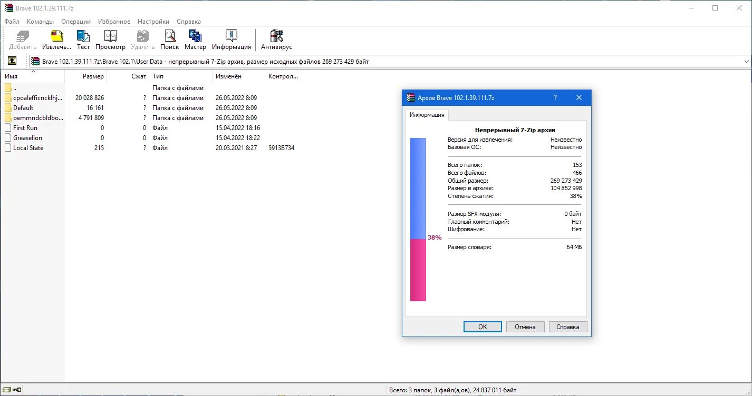Confirm dialog with OK button
The image size is (752, 396).
pyautogui.click(x=483, y=327)
